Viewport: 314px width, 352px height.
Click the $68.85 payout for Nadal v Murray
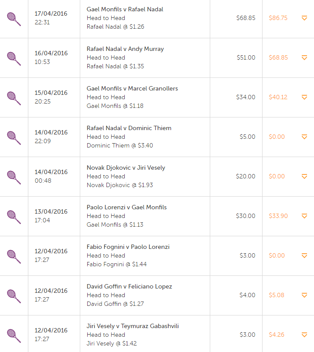pos(278,58)
